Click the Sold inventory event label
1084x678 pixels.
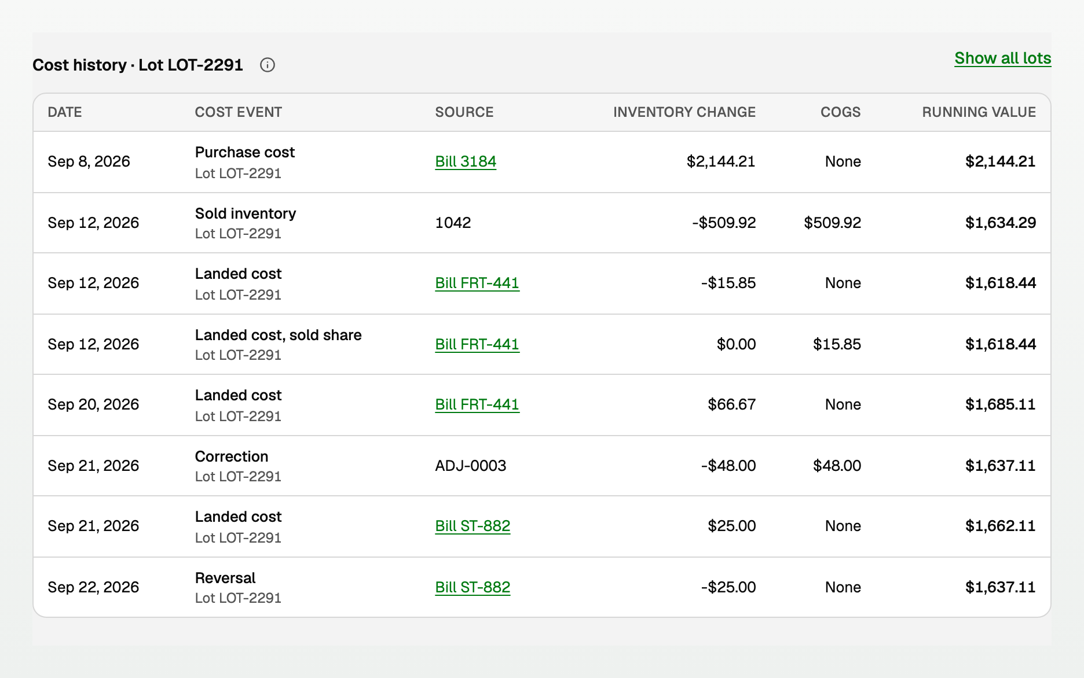(x=246, y=213)
